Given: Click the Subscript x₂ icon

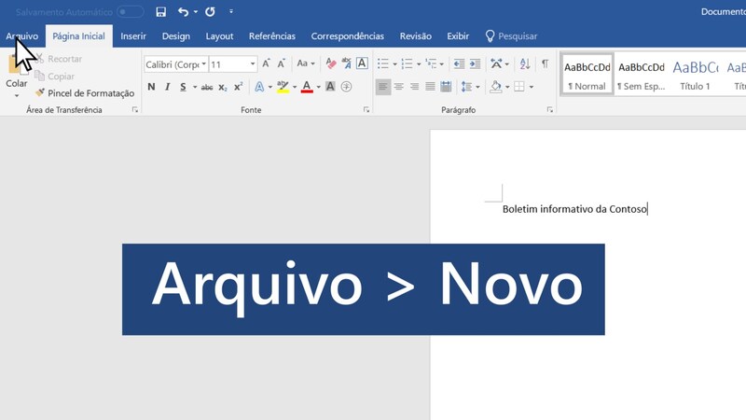Looking at the screenshot, I should point(223,87).
